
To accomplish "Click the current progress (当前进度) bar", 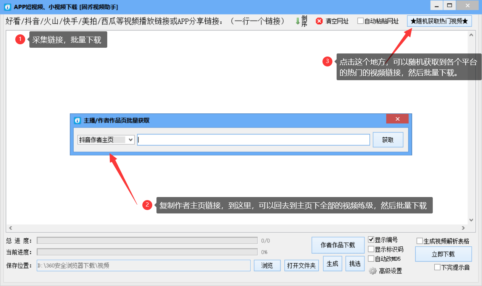I will pos(147,252).
